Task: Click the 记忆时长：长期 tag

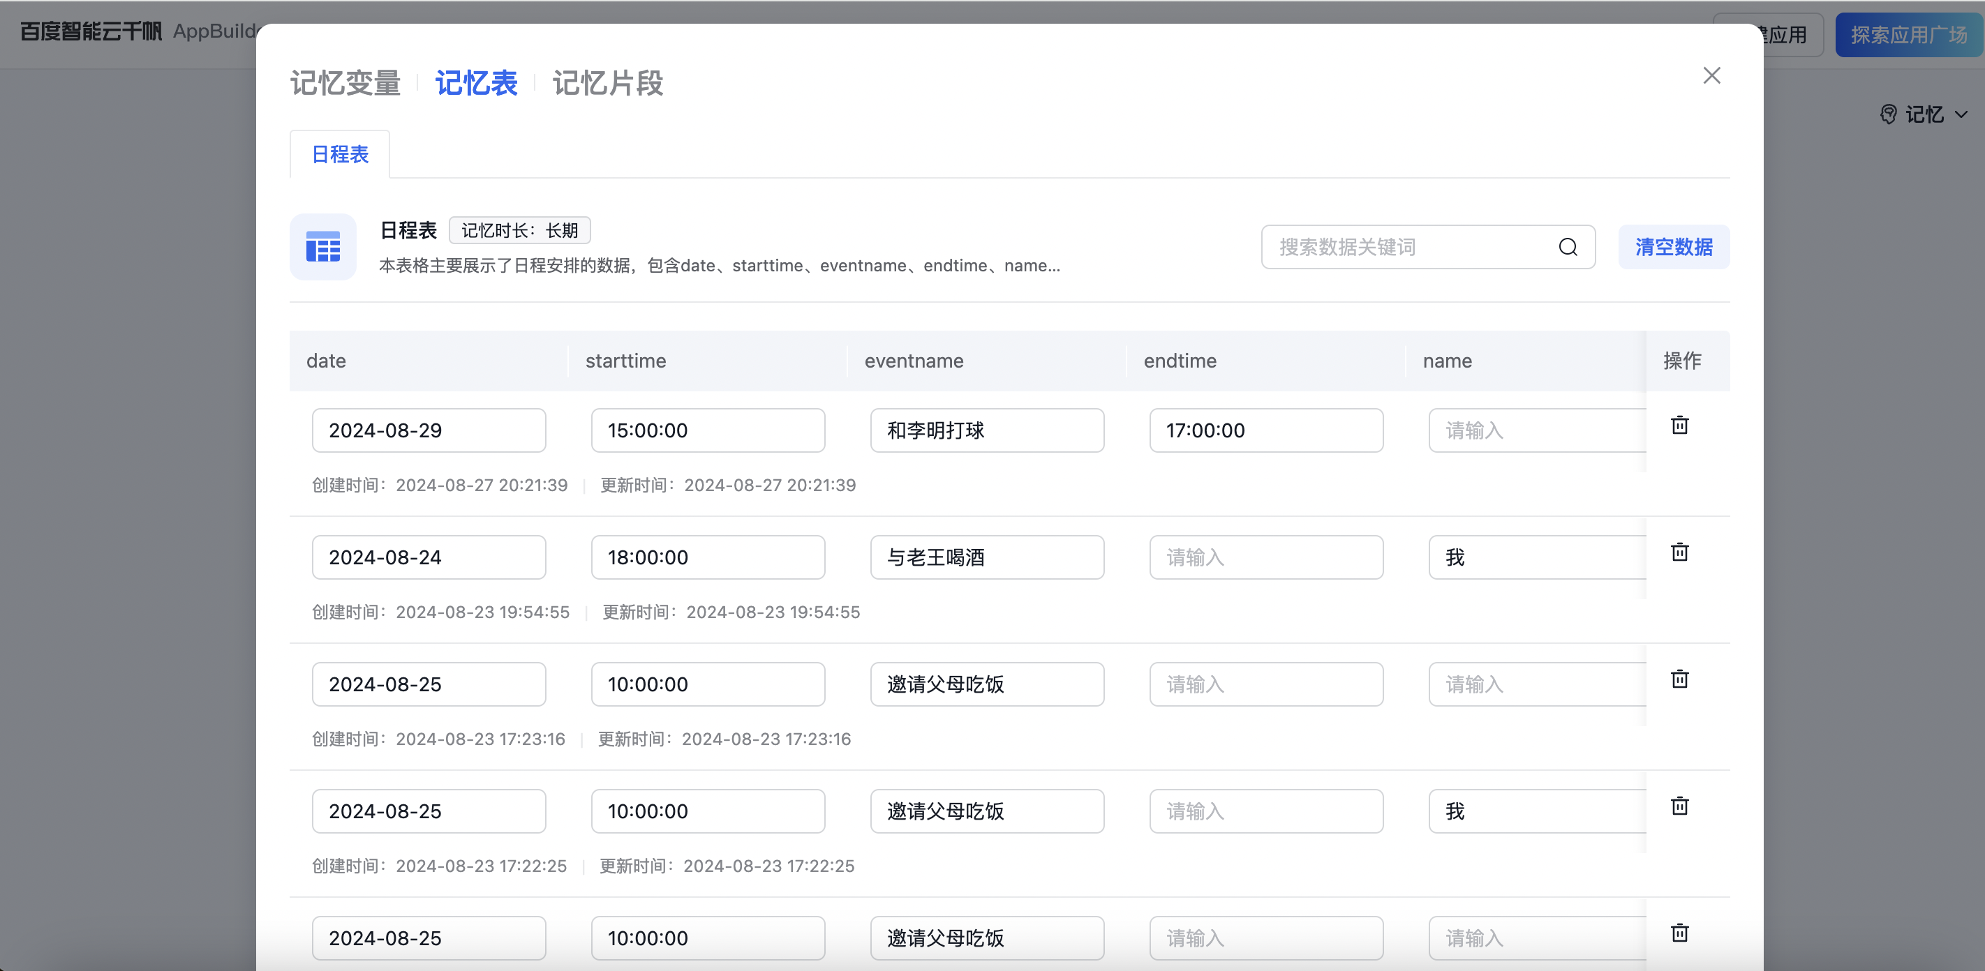Action: tap(519, 230)
